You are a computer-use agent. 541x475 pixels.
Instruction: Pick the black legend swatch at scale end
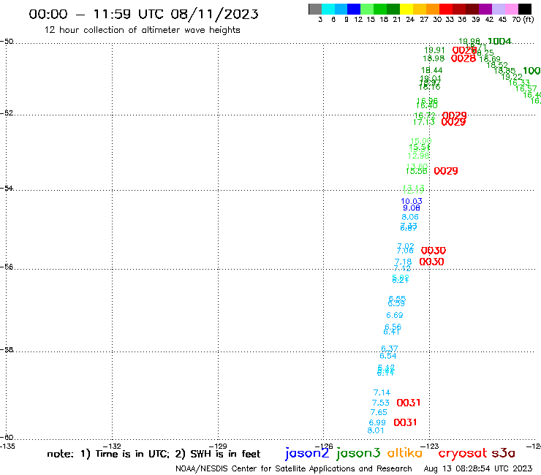tap(524, 9)
